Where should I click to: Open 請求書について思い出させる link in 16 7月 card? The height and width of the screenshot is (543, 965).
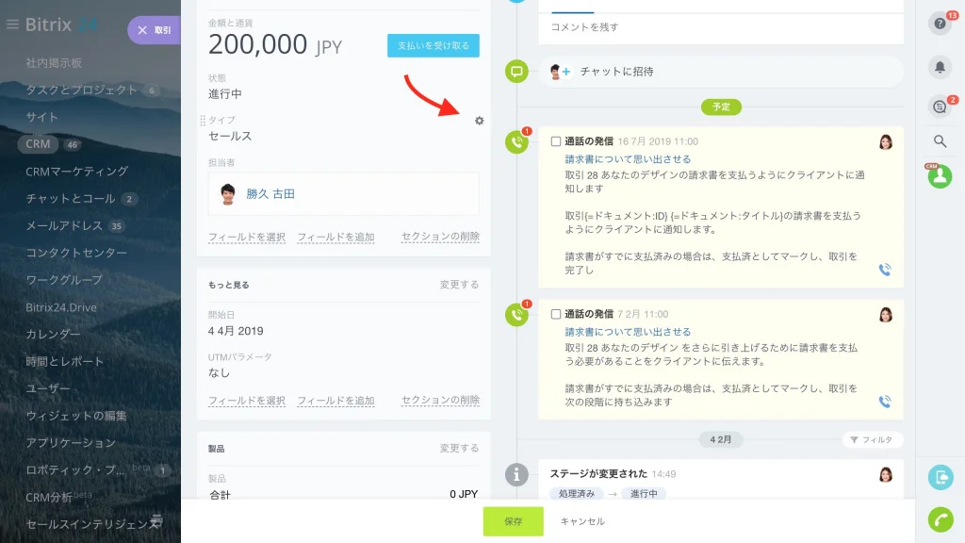(628, 158)
